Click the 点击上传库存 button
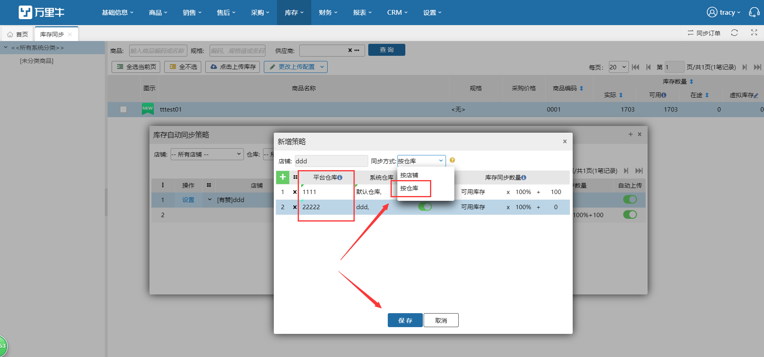Image resolution: width=764 pixels, height=357 pixels. 233,67
